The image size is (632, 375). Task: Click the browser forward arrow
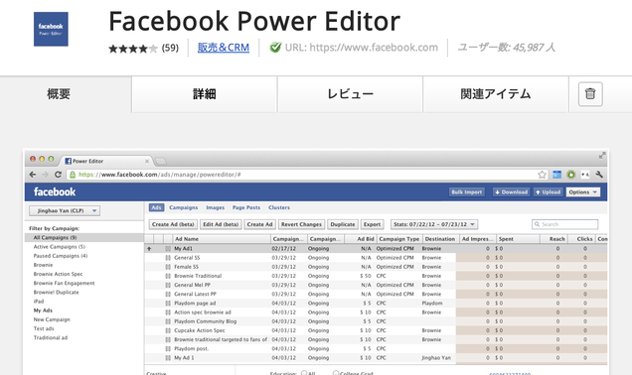(45, 175)
